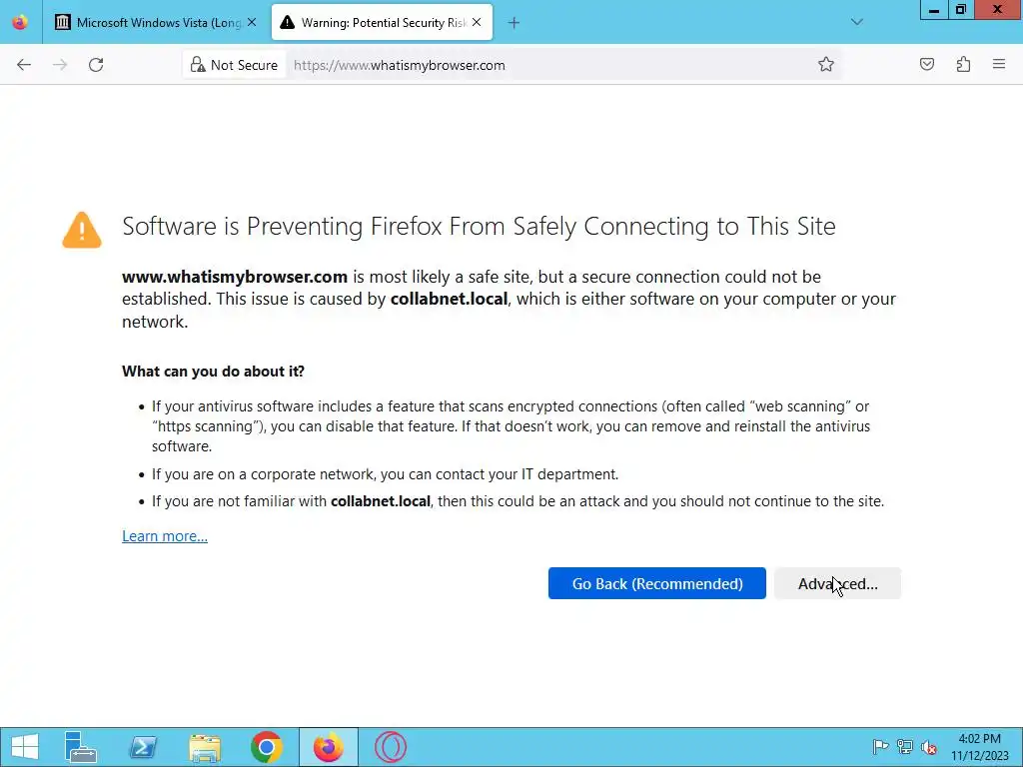
Task: Open Firefox View pinned icon
Action: 20,22
